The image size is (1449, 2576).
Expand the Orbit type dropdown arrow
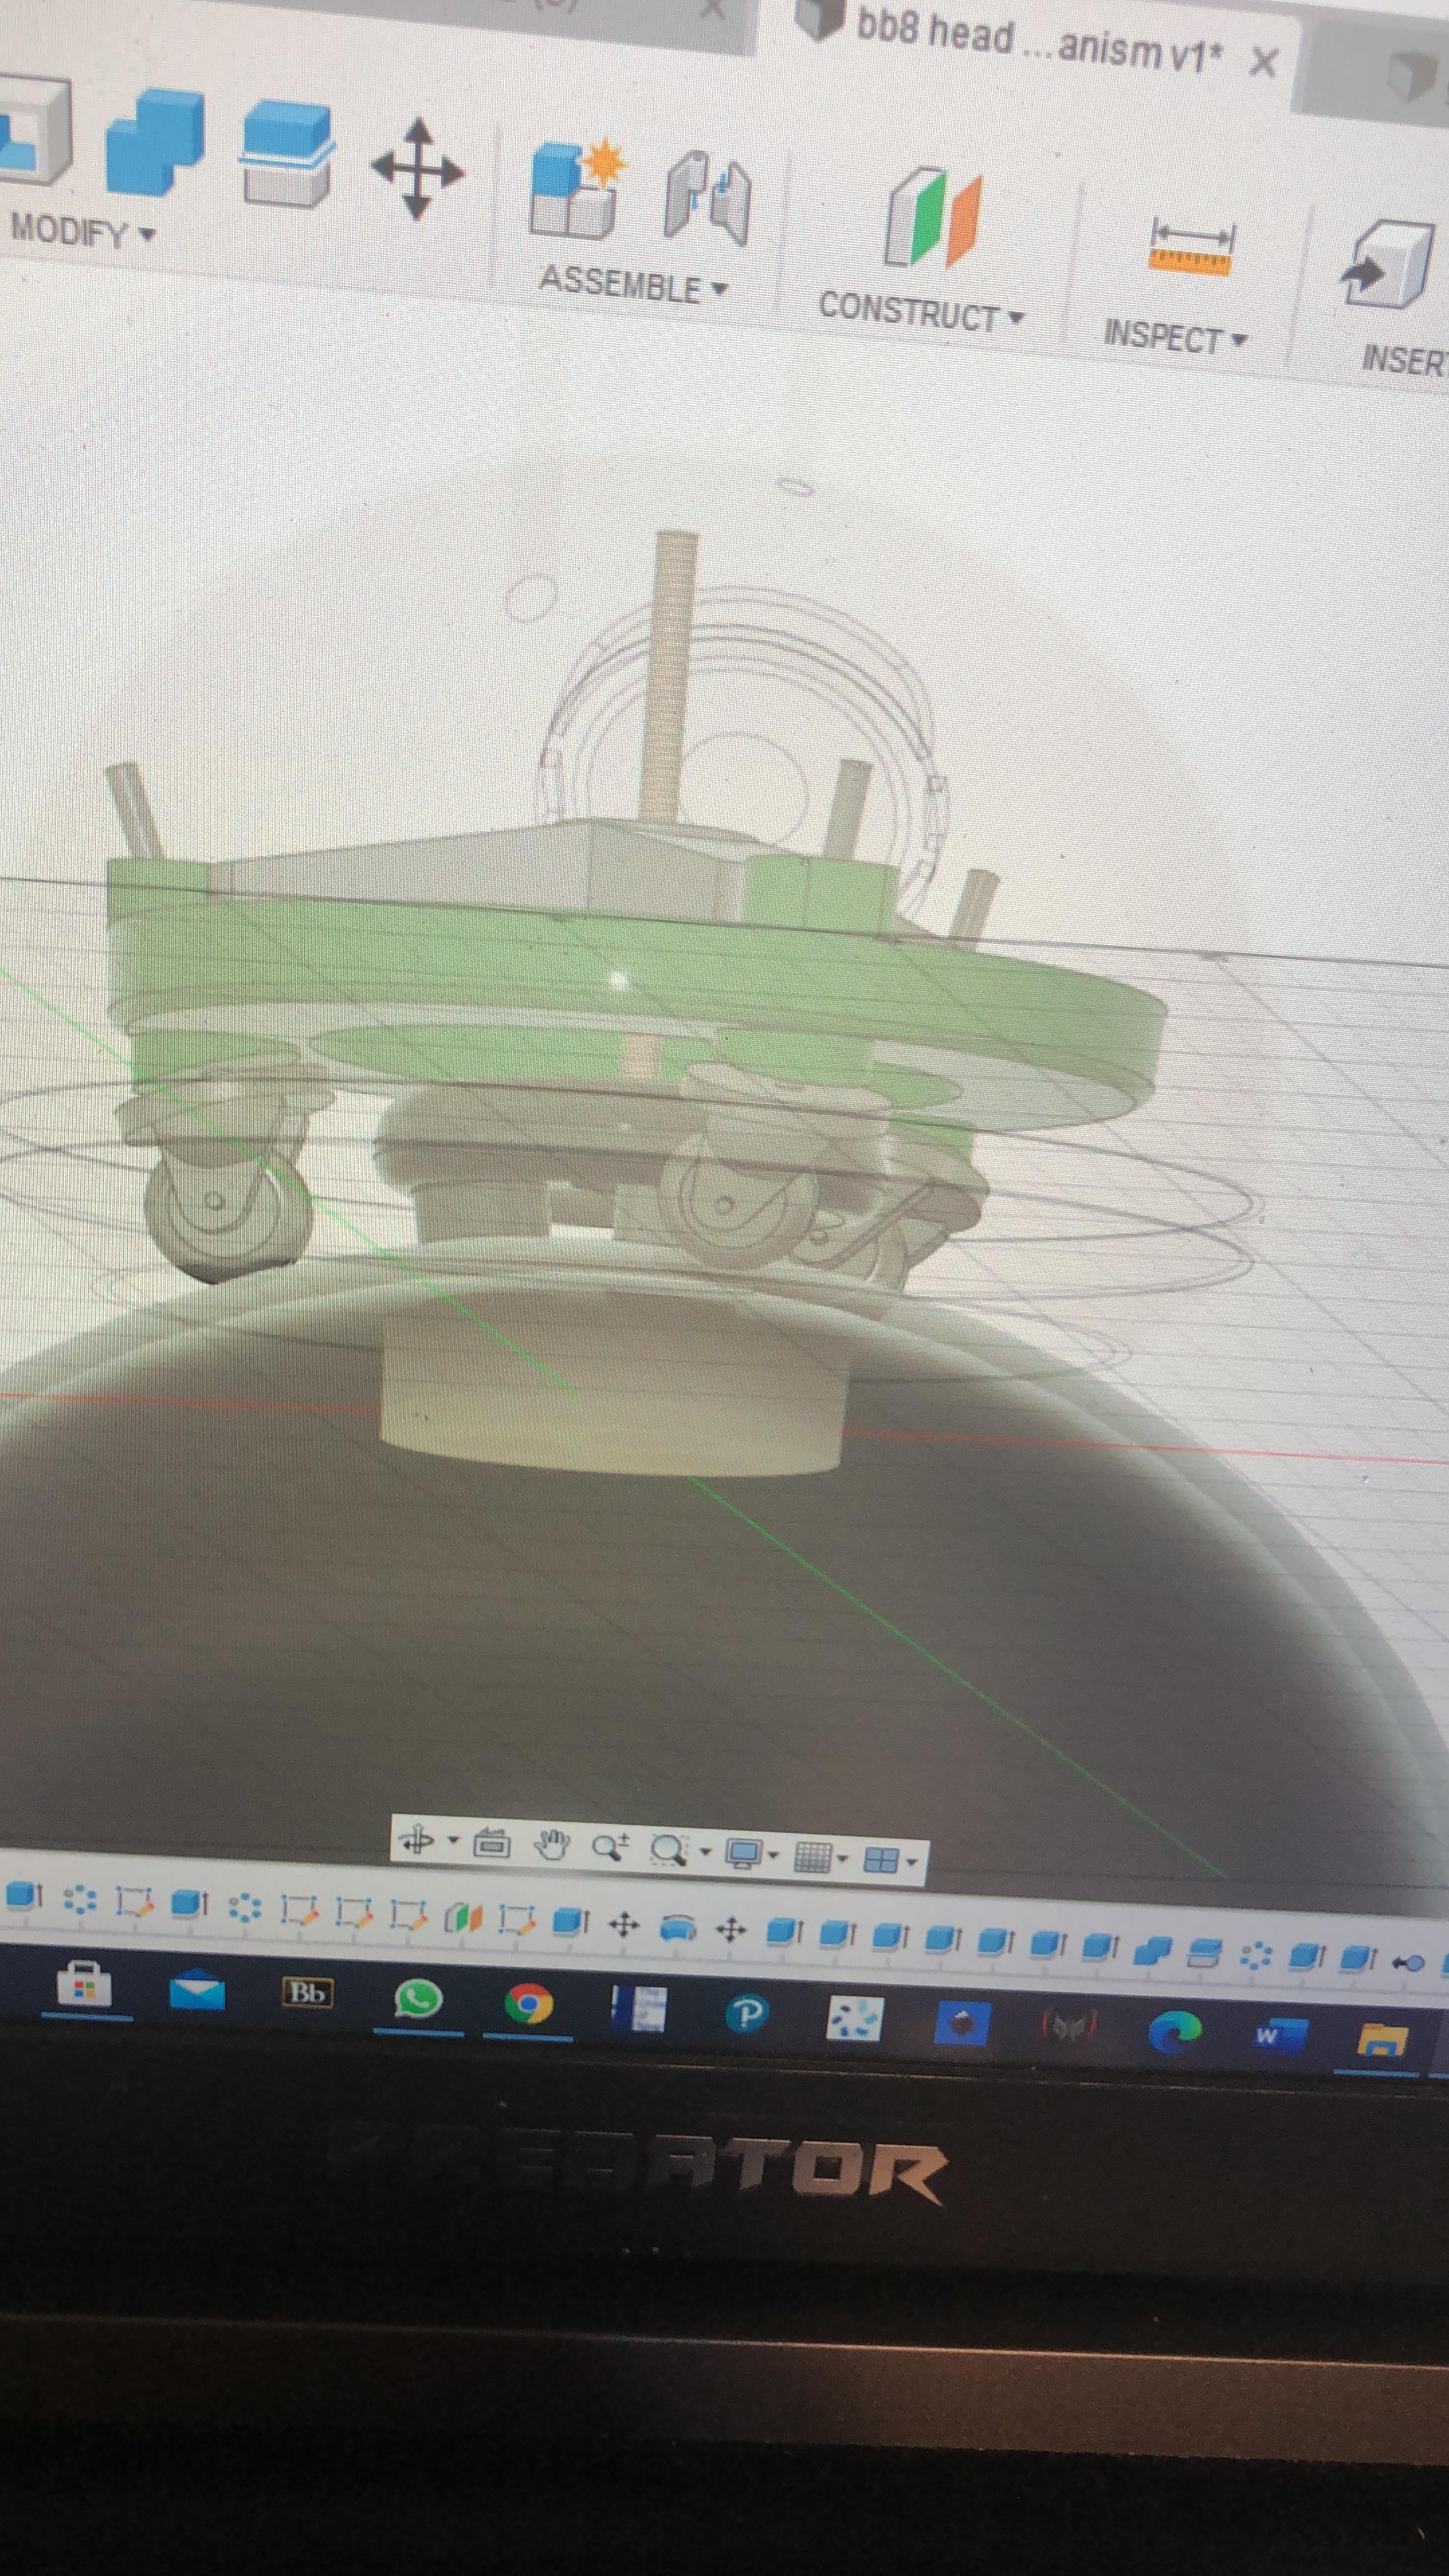coord(453,1841)
